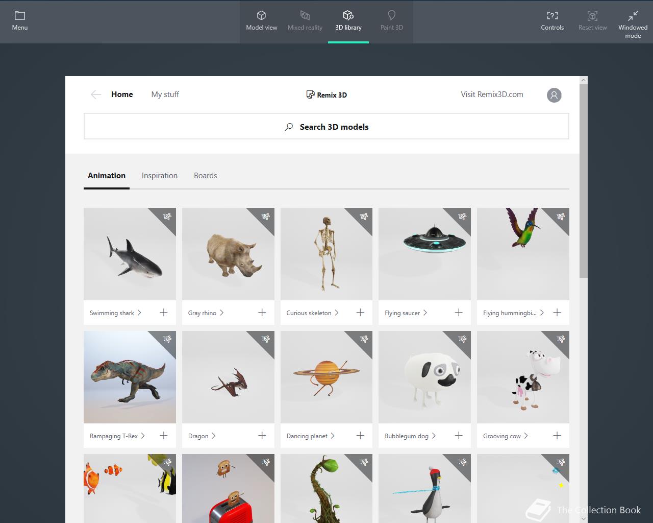Open the user account profile icon
653x523 pixels.
pyautogui.click(x=554, y=95)
